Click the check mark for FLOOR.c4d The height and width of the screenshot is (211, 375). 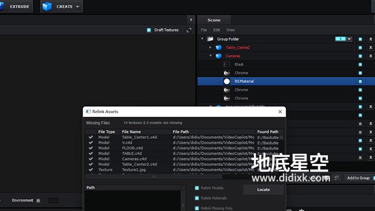(x=91, y=148)
